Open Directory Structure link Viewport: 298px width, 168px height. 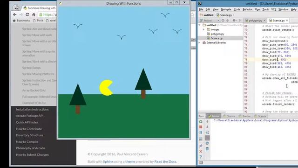29,135
